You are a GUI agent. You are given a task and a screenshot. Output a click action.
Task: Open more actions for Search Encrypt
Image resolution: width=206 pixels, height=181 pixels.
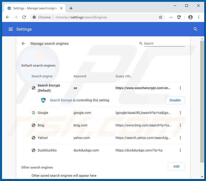[180, 88]
